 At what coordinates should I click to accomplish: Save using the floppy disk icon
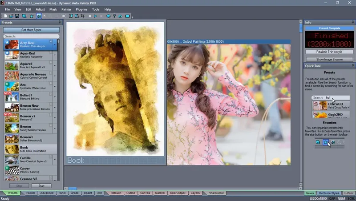coord(18,16)
